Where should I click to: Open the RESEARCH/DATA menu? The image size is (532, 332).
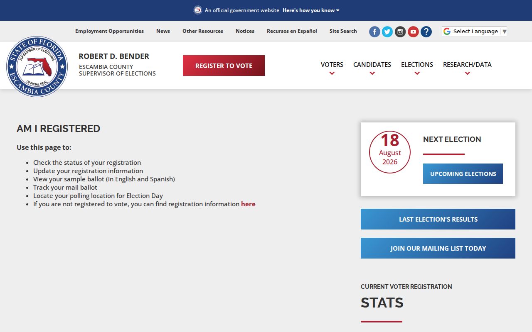pos(467,65)
